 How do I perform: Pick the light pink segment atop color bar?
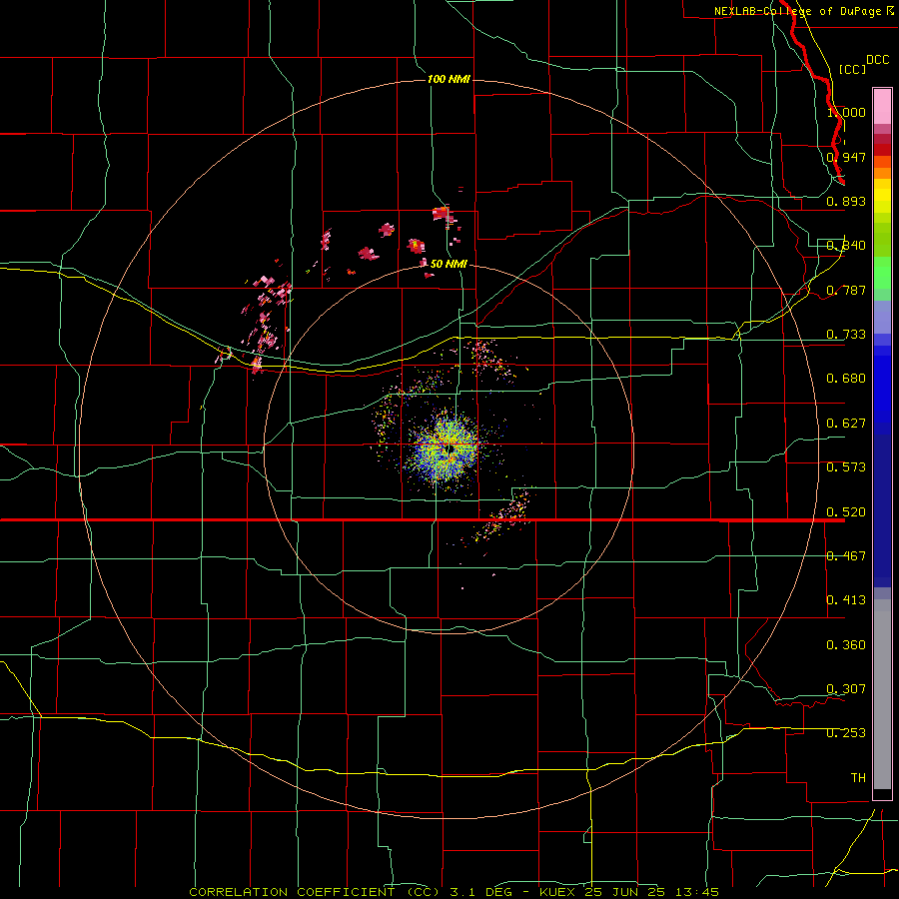[882, 106]
